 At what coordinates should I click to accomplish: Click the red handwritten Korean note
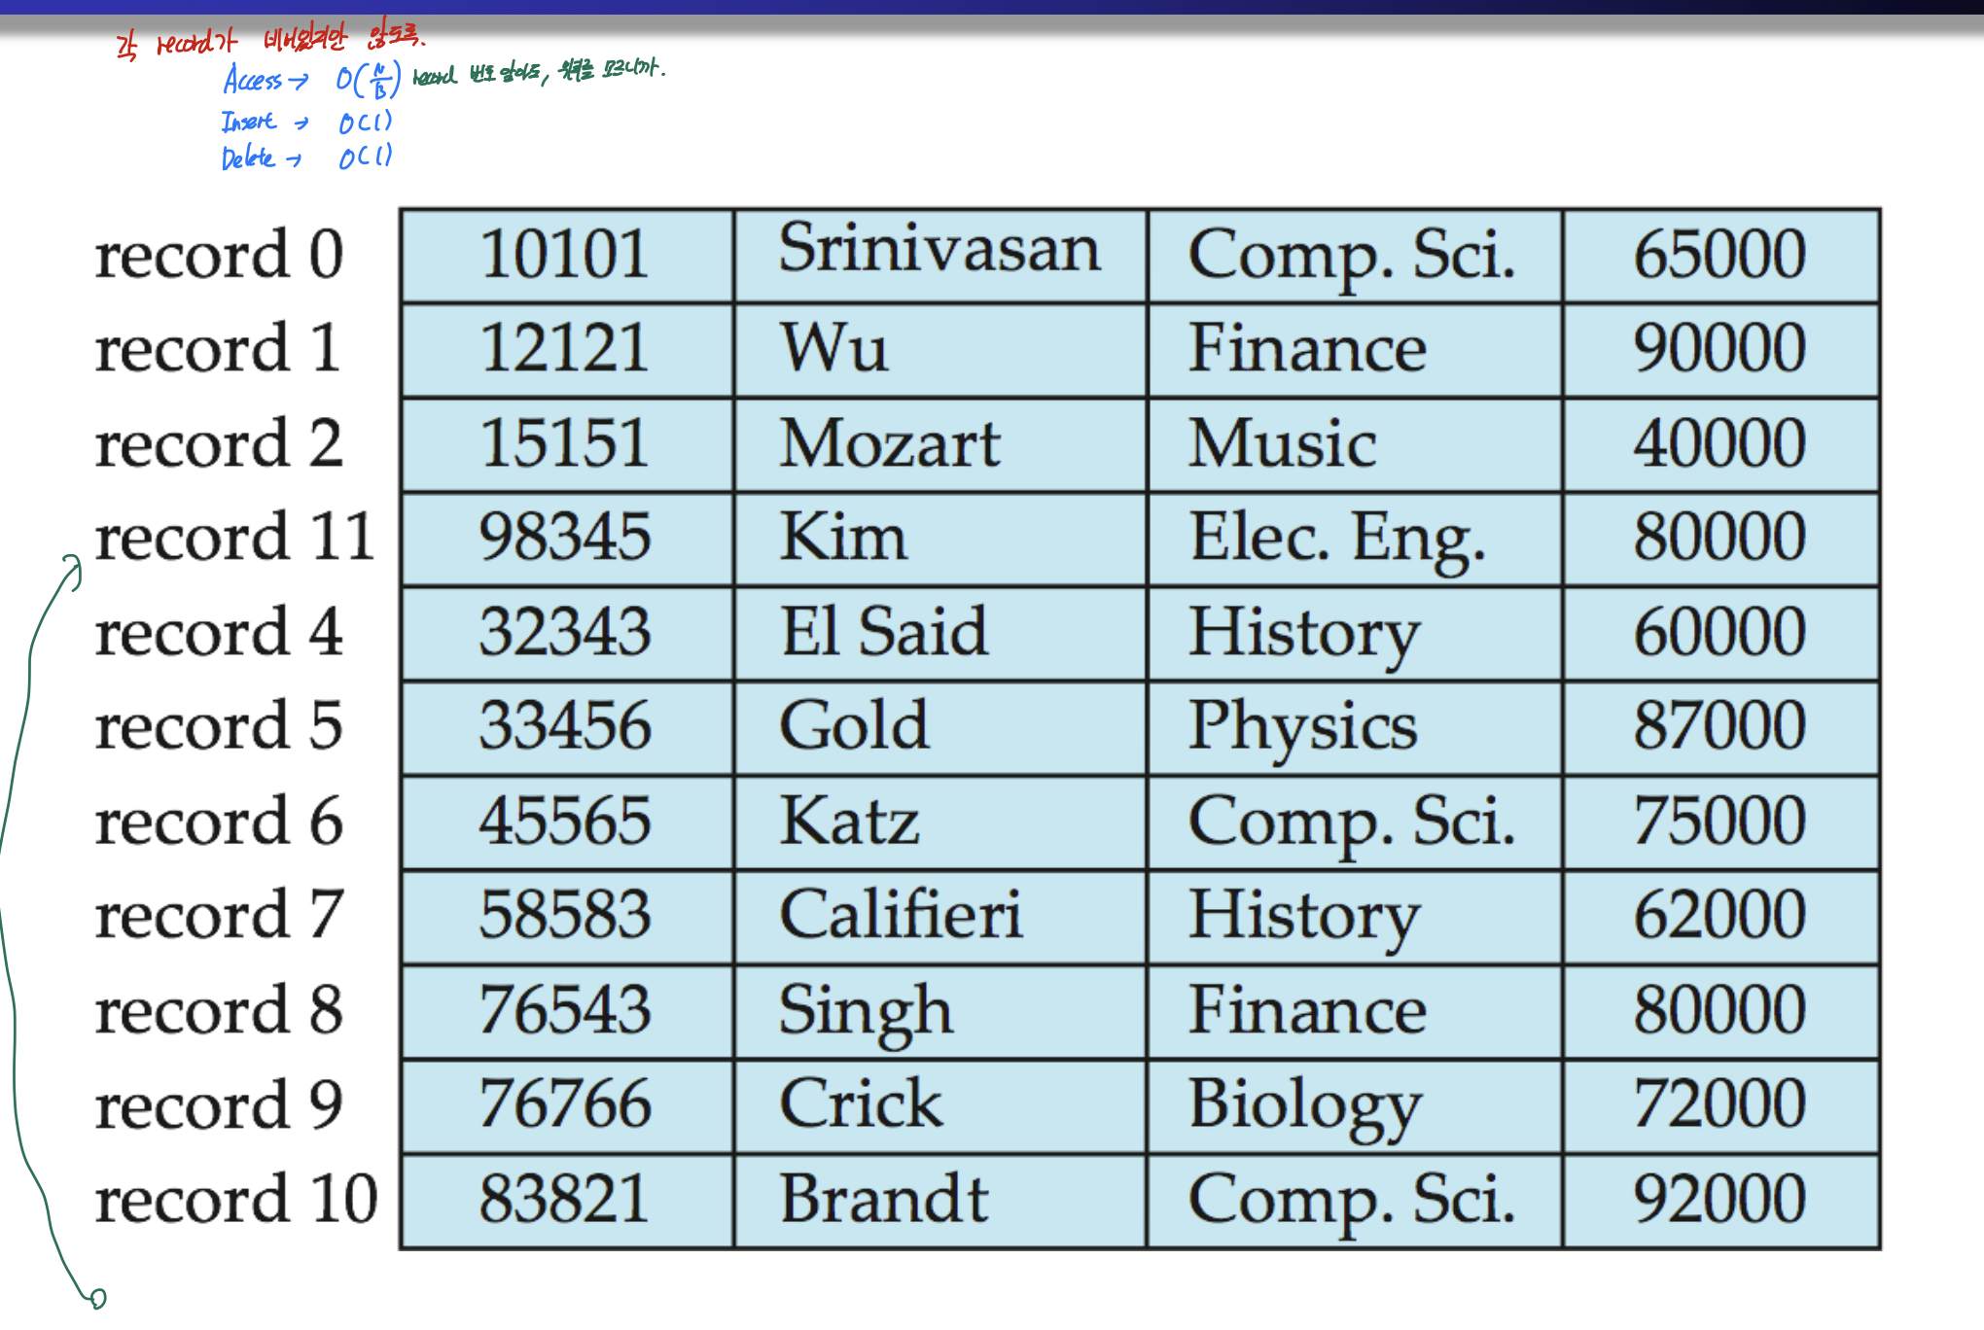point(270,41)
